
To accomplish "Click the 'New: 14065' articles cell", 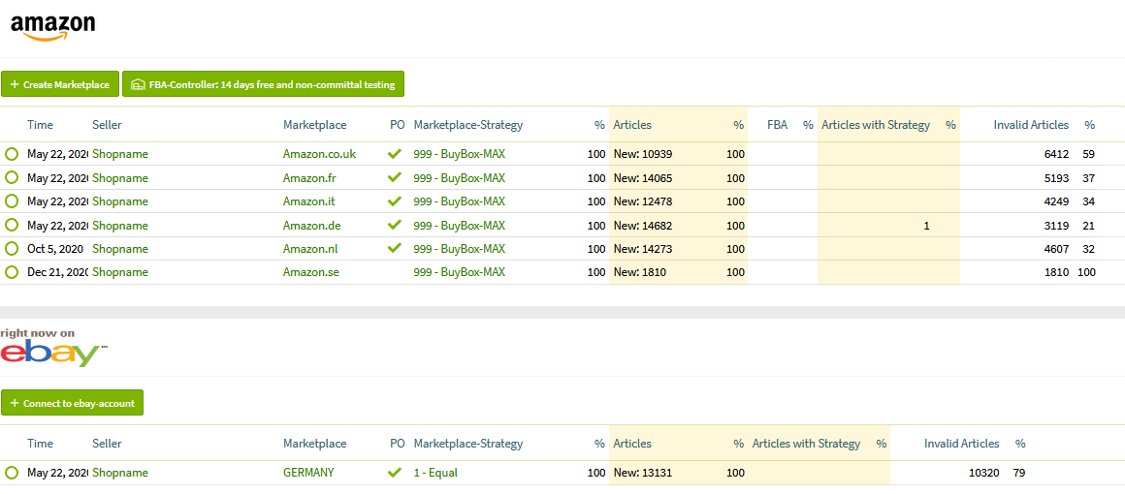I will click(643, 178).
